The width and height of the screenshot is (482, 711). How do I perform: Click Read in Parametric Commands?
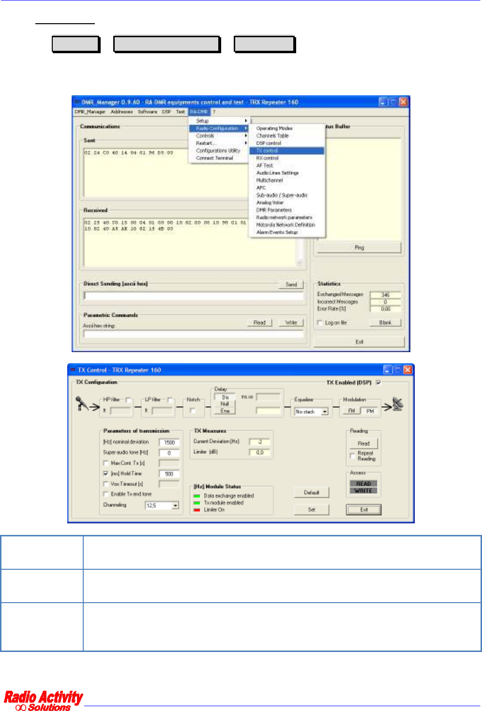(x=260, y=323)
